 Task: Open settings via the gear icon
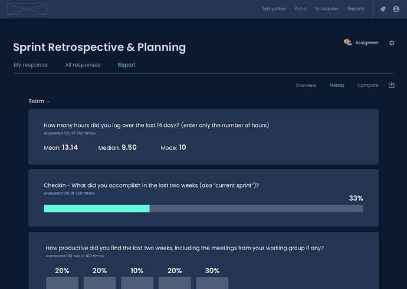point(392,43)
